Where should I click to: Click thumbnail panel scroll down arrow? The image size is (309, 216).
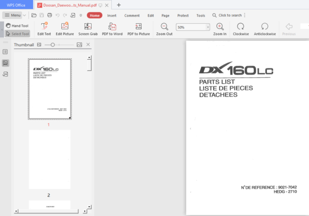(x=89, y=207)
